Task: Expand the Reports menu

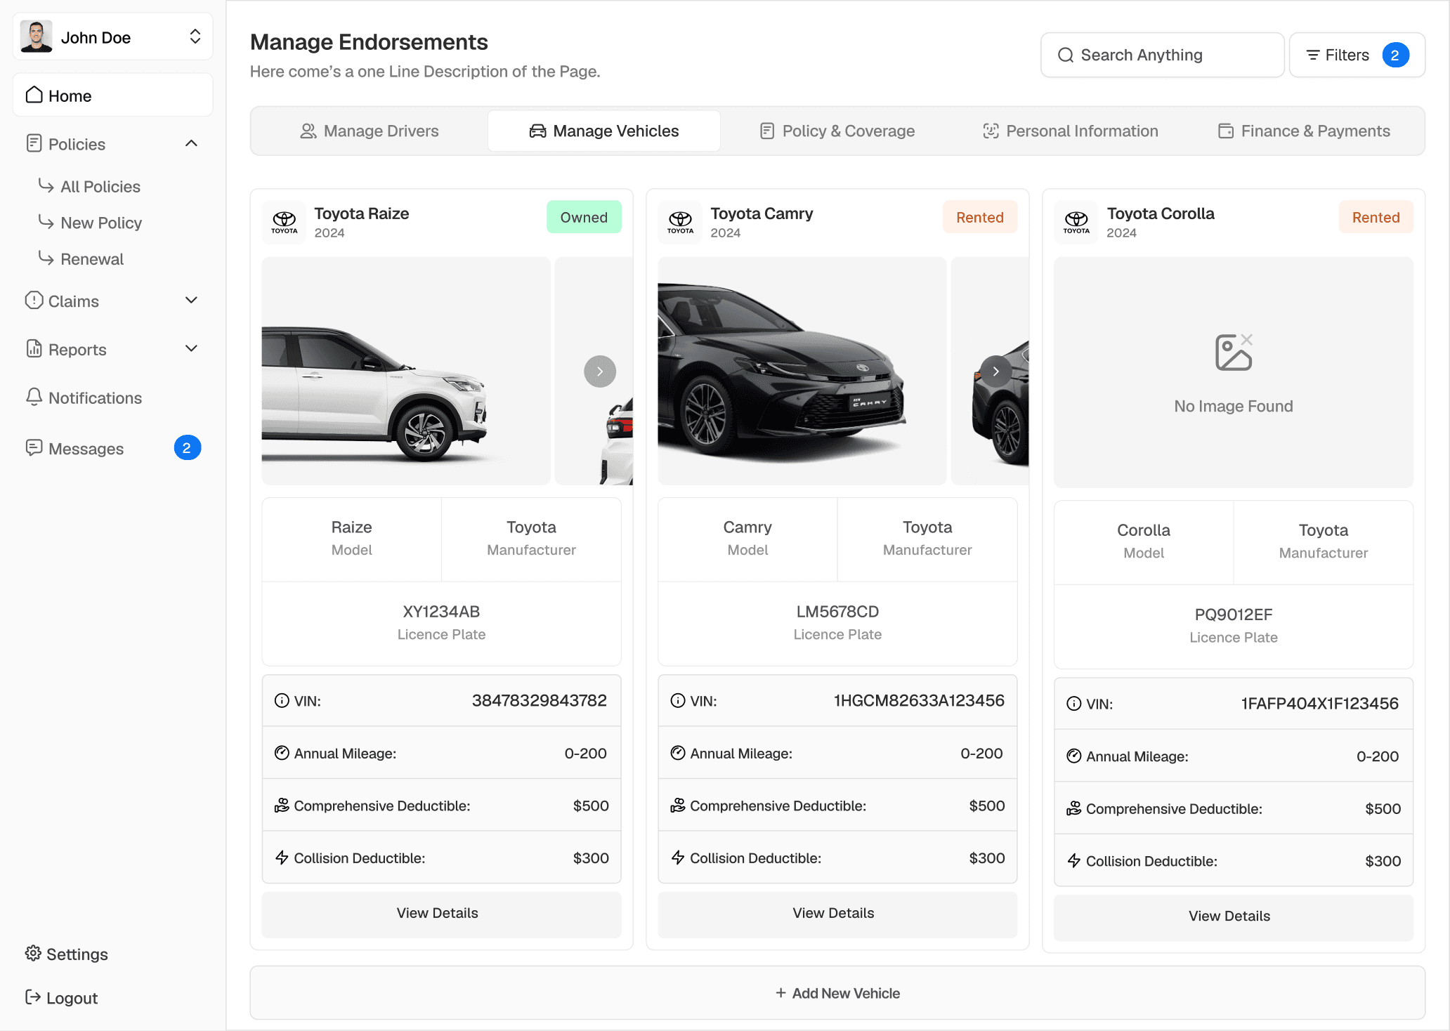Action: pos(191,349)
